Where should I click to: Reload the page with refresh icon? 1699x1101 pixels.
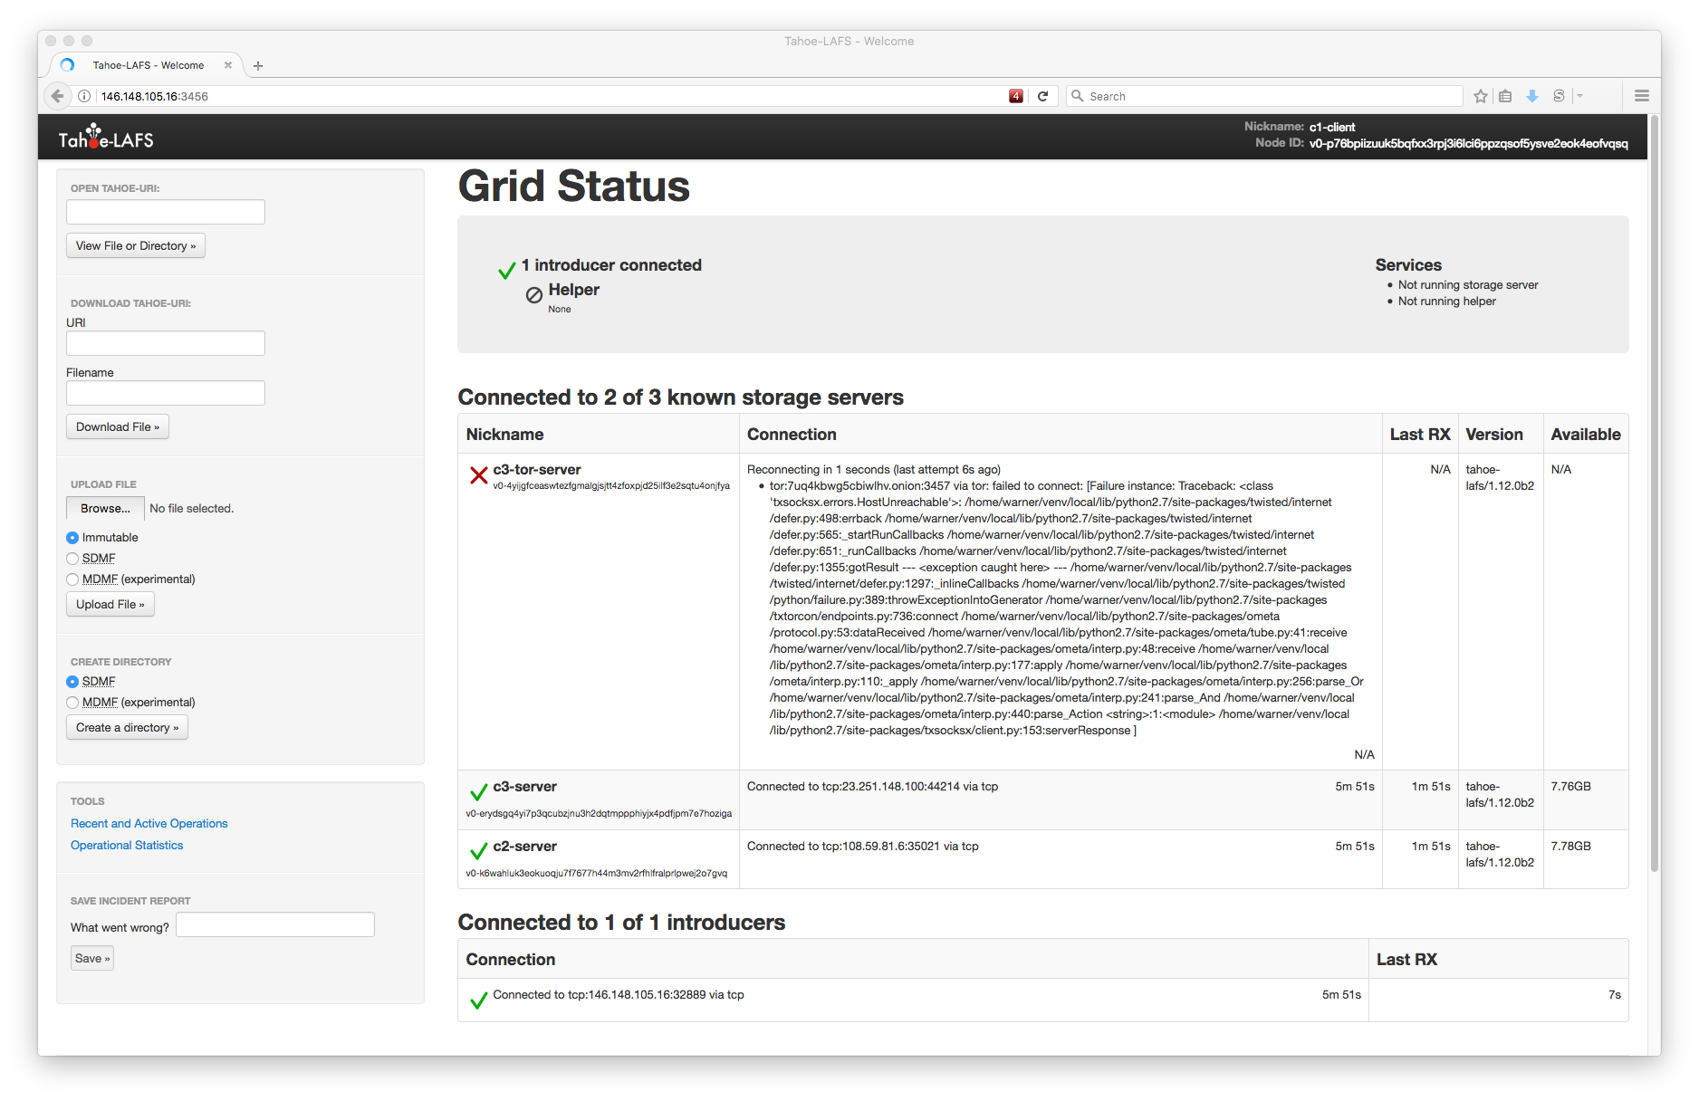1042,96
